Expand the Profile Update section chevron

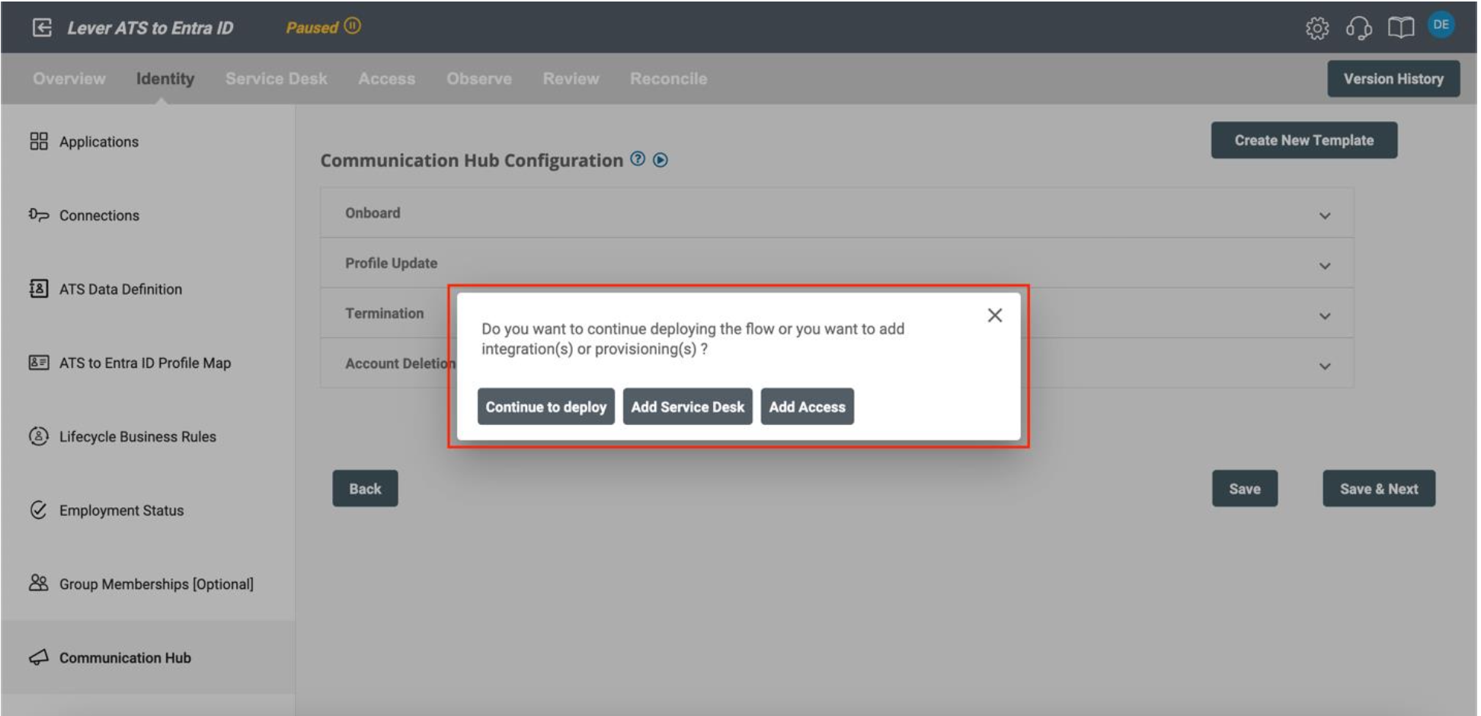tap(1325, 266)
